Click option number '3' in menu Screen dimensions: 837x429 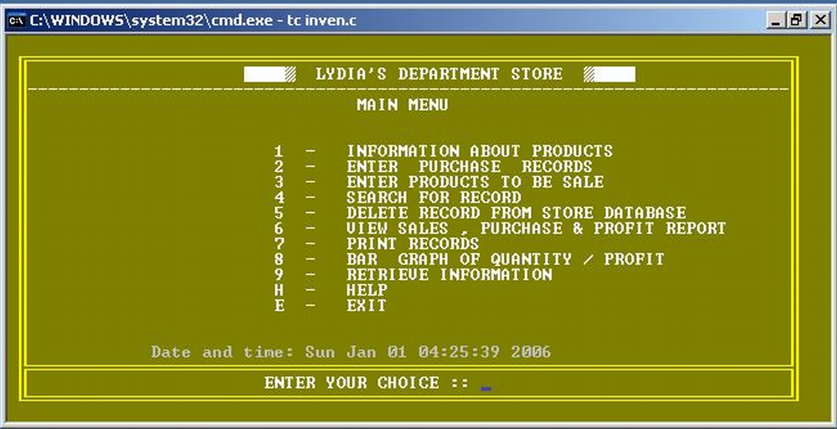coord(279,182)
